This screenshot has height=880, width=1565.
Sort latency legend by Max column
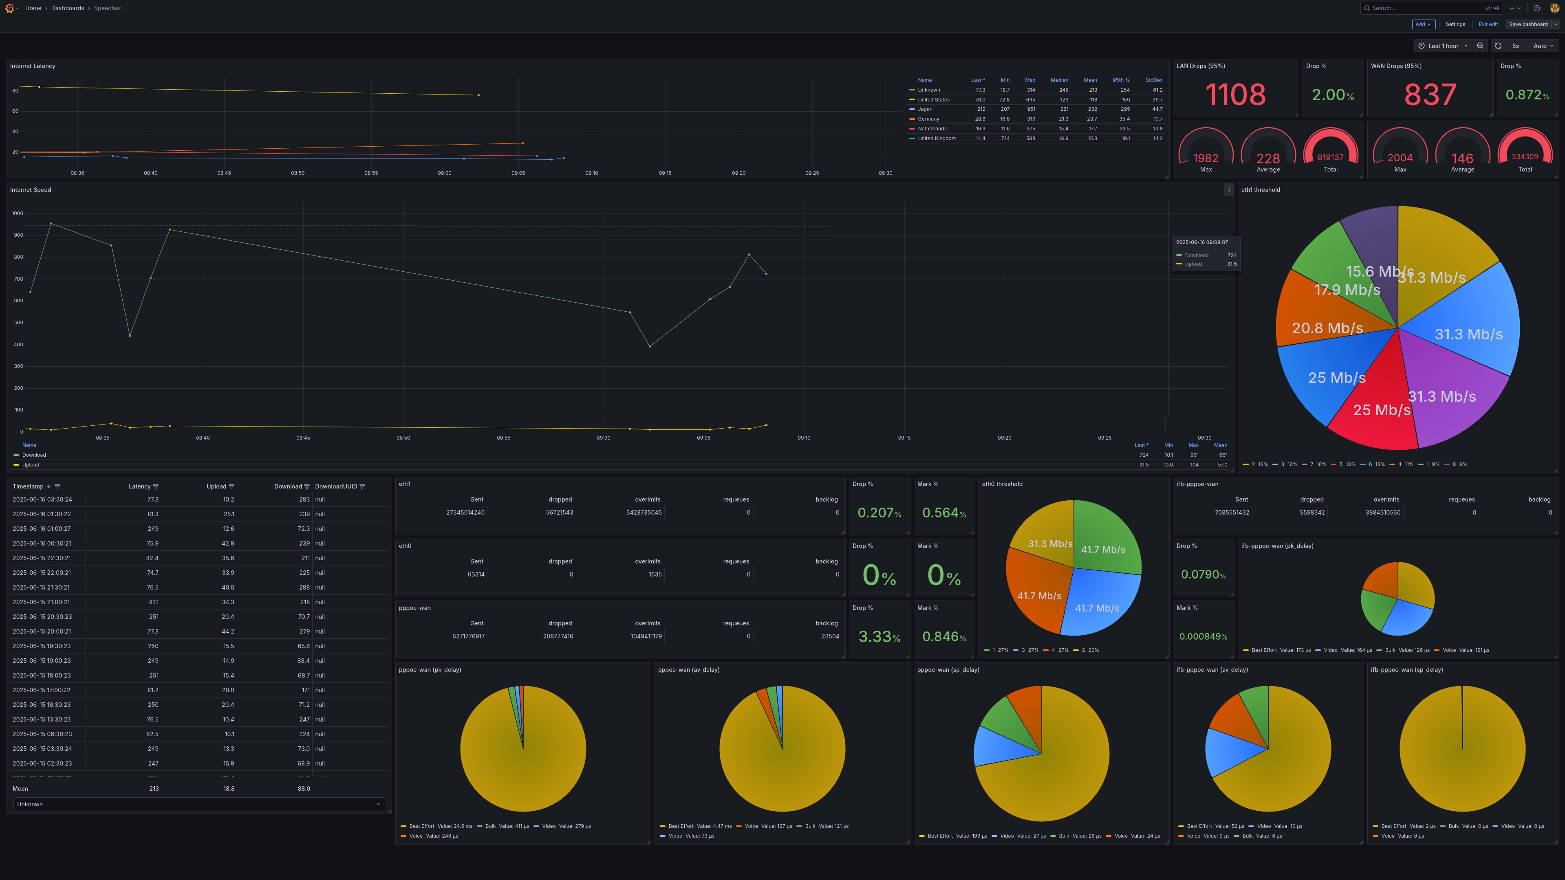pyautogui.click(x=1030, y=80)
